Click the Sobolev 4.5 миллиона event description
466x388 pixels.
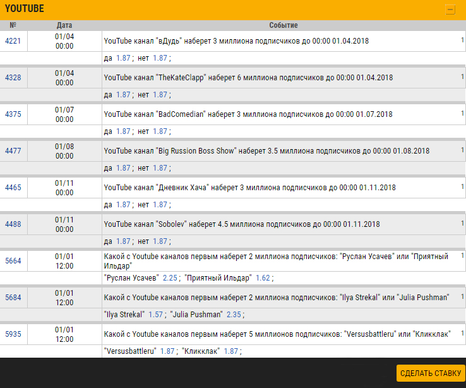pos(242,224)
